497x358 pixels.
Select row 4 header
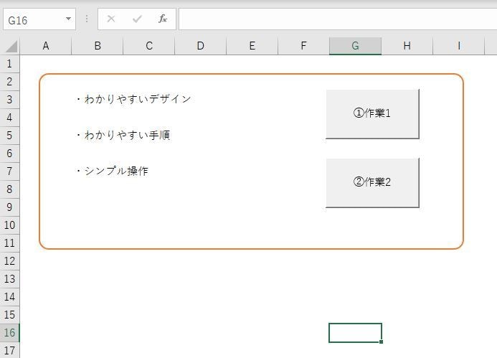[x=9, y=118]
